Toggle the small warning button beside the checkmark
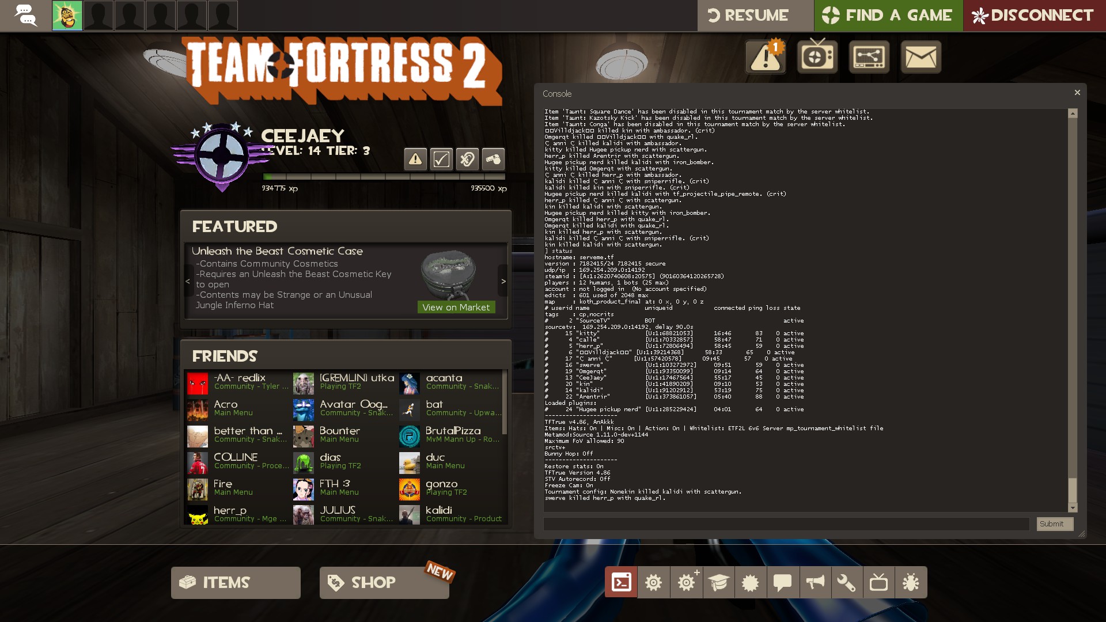The image size is (1106, 622). (x=415, y=159)
